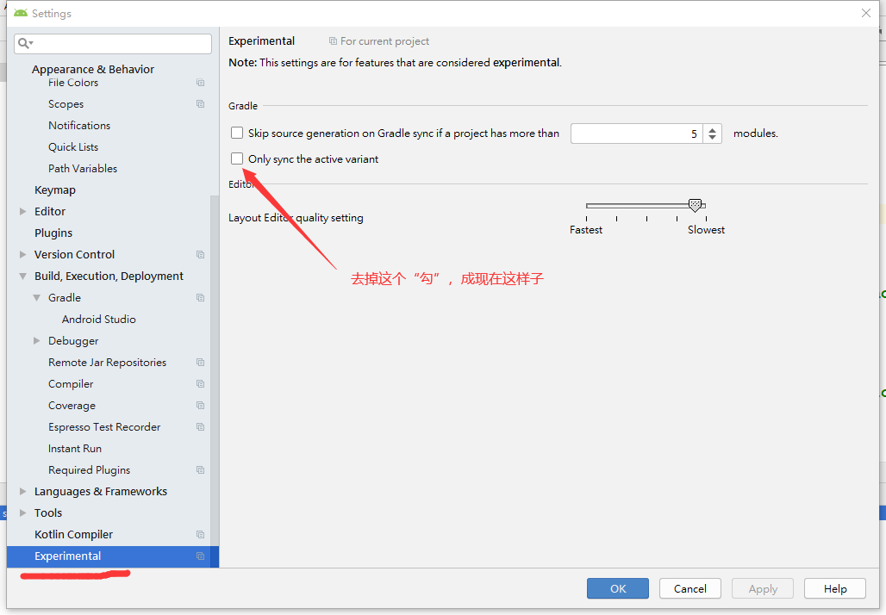This screenshot has height=615, width=886.
Task: Select Keymap in settings tree
Action: pyautogui.click(x=55, y=189)
